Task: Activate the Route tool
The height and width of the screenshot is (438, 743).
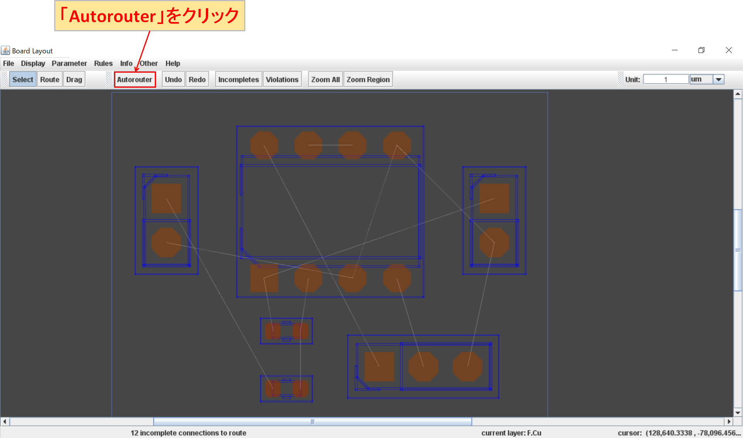Action: 50,79
